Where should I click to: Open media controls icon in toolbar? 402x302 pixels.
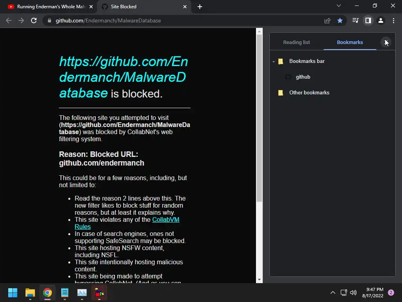[x=355, y=20]
